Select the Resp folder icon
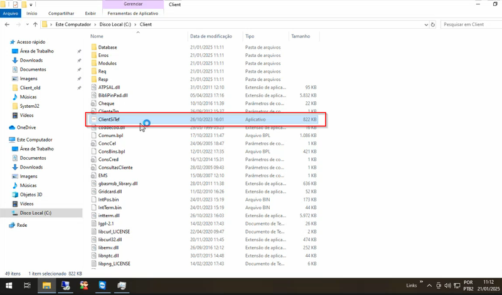The width and height of the screenshot is (502, 295). (x=93, y=79)
